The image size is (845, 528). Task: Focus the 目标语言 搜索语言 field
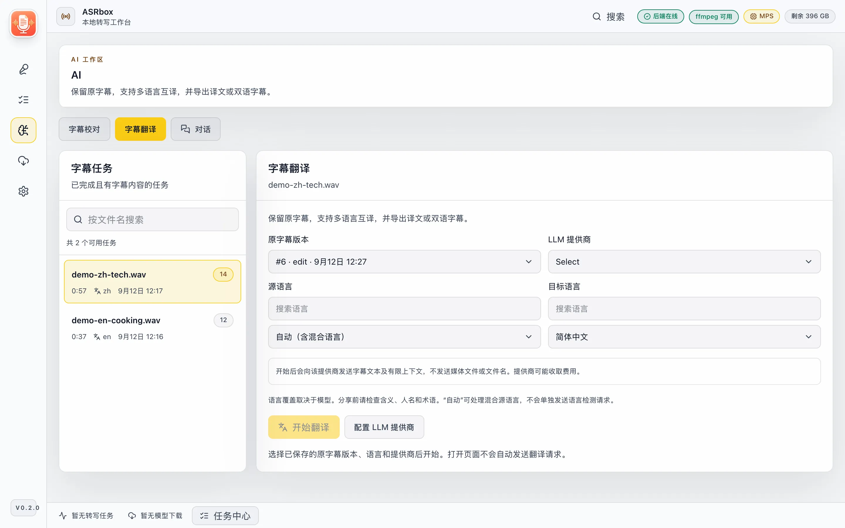(x=684, y=309)
